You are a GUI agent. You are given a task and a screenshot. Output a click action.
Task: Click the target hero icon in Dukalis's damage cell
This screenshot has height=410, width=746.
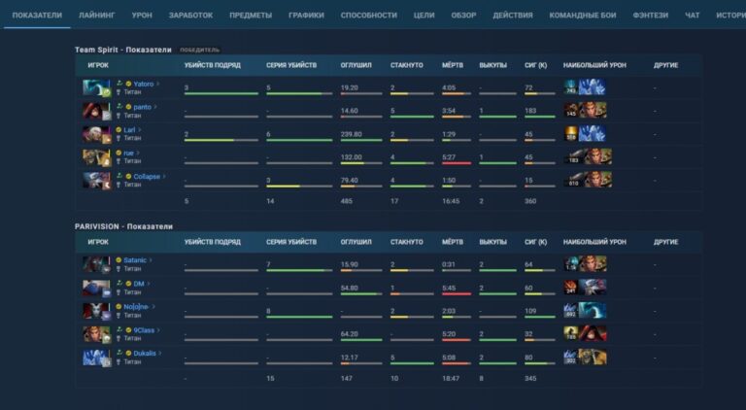[x=593, y=358]
